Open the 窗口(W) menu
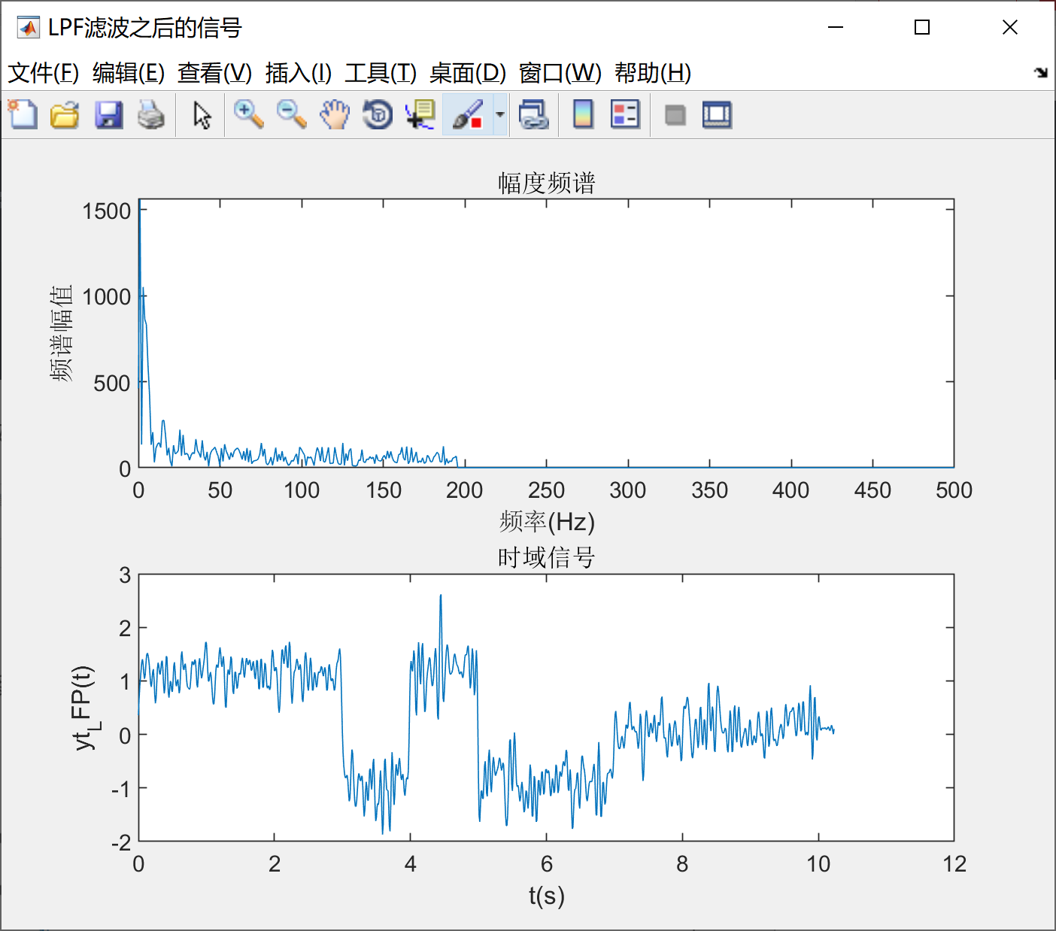Screen dimensions: 1056x931 click(x=560, y=73)
